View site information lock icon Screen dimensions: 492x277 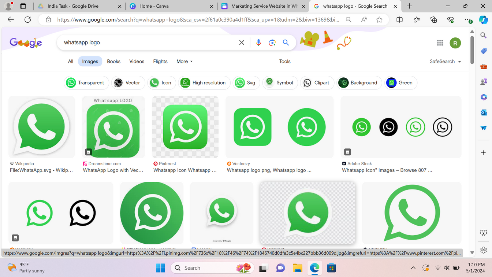tap(48, 20)
